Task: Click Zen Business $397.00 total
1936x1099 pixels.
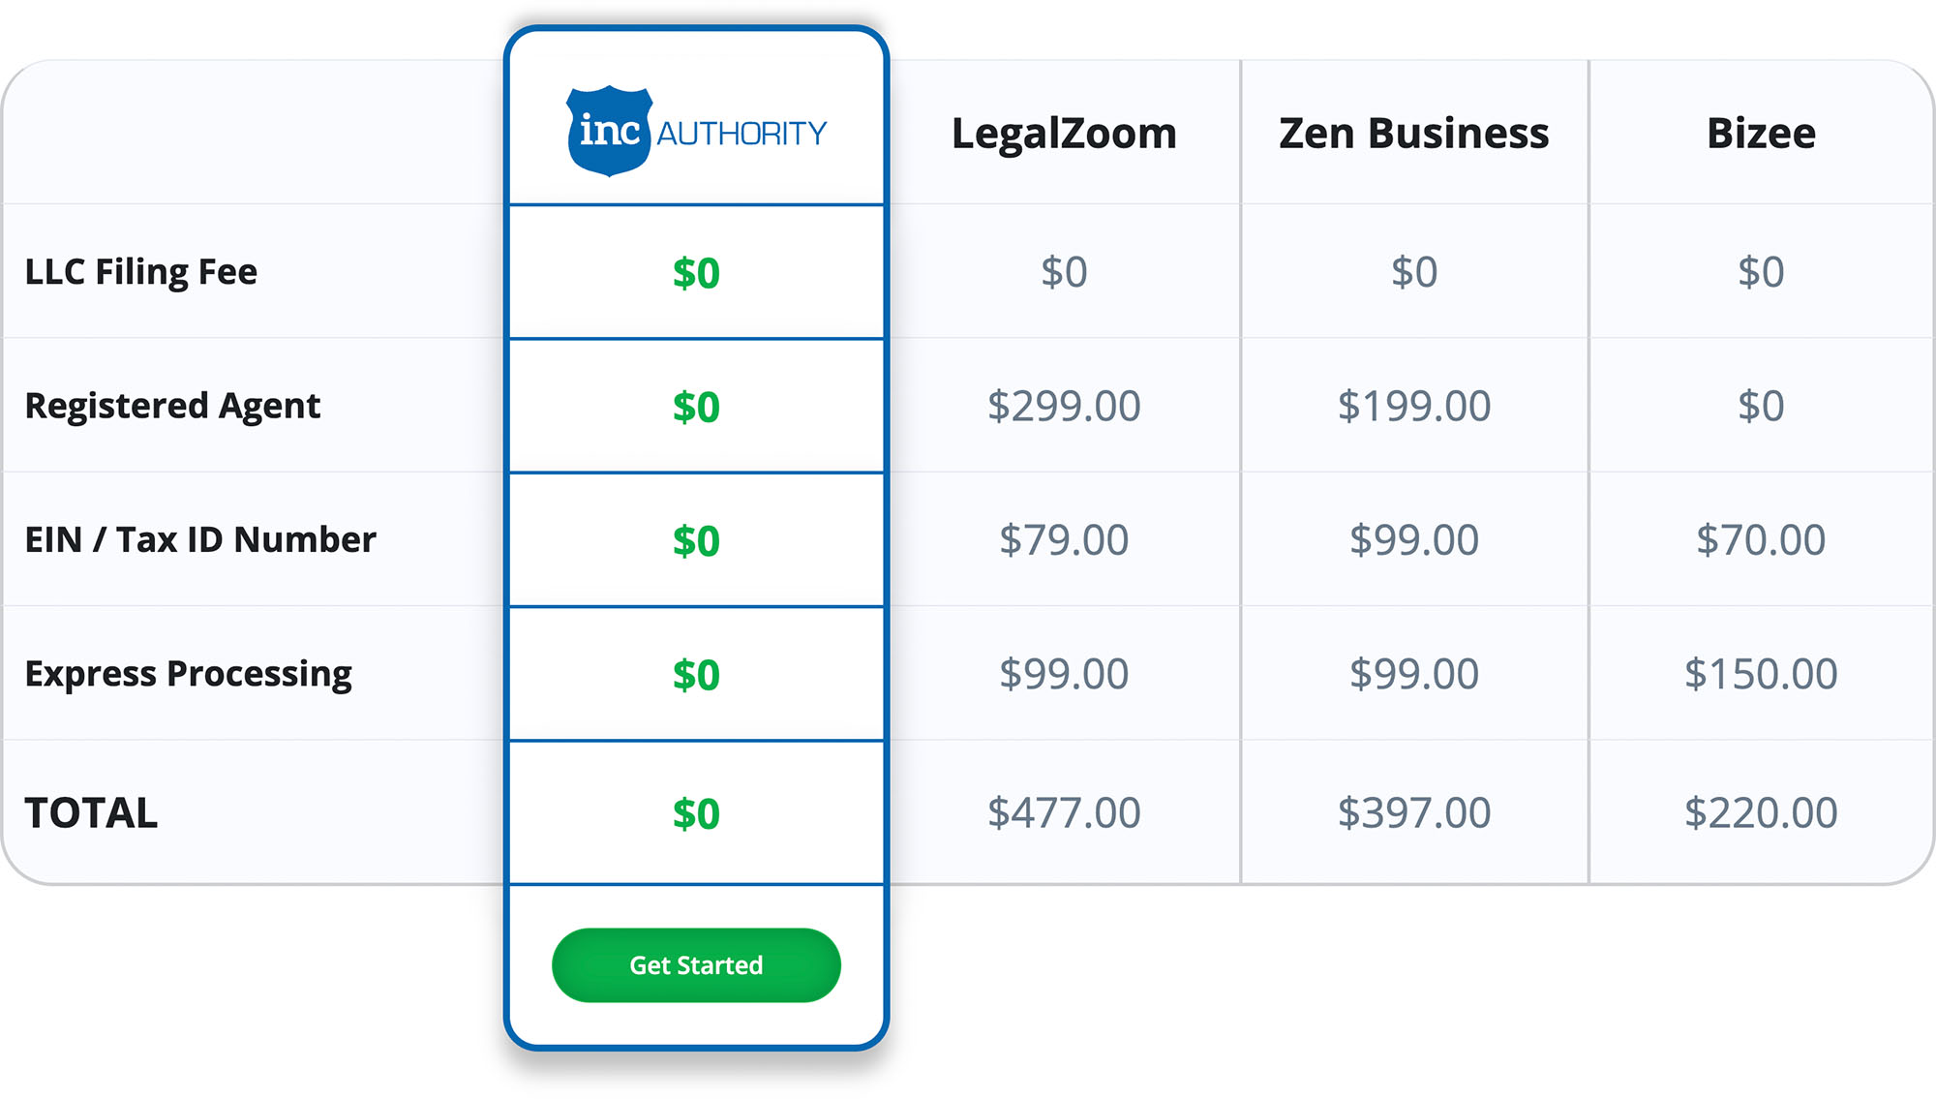Action: [x=1413, y=812]
